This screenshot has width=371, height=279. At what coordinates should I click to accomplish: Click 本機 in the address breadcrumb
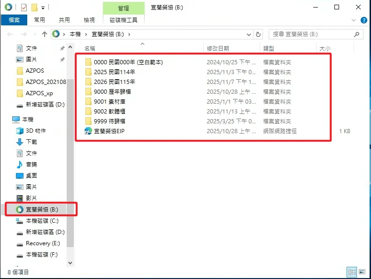75,34
